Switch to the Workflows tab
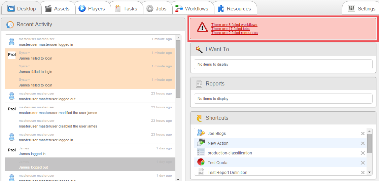 (x=192, y=8)
